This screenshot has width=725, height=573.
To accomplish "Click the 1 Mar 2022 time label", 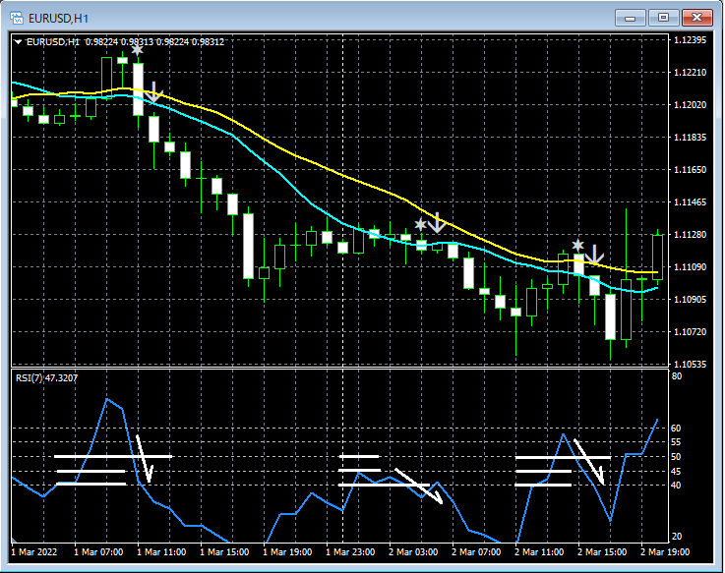I will pyautogui.click(x=34, y=552).
